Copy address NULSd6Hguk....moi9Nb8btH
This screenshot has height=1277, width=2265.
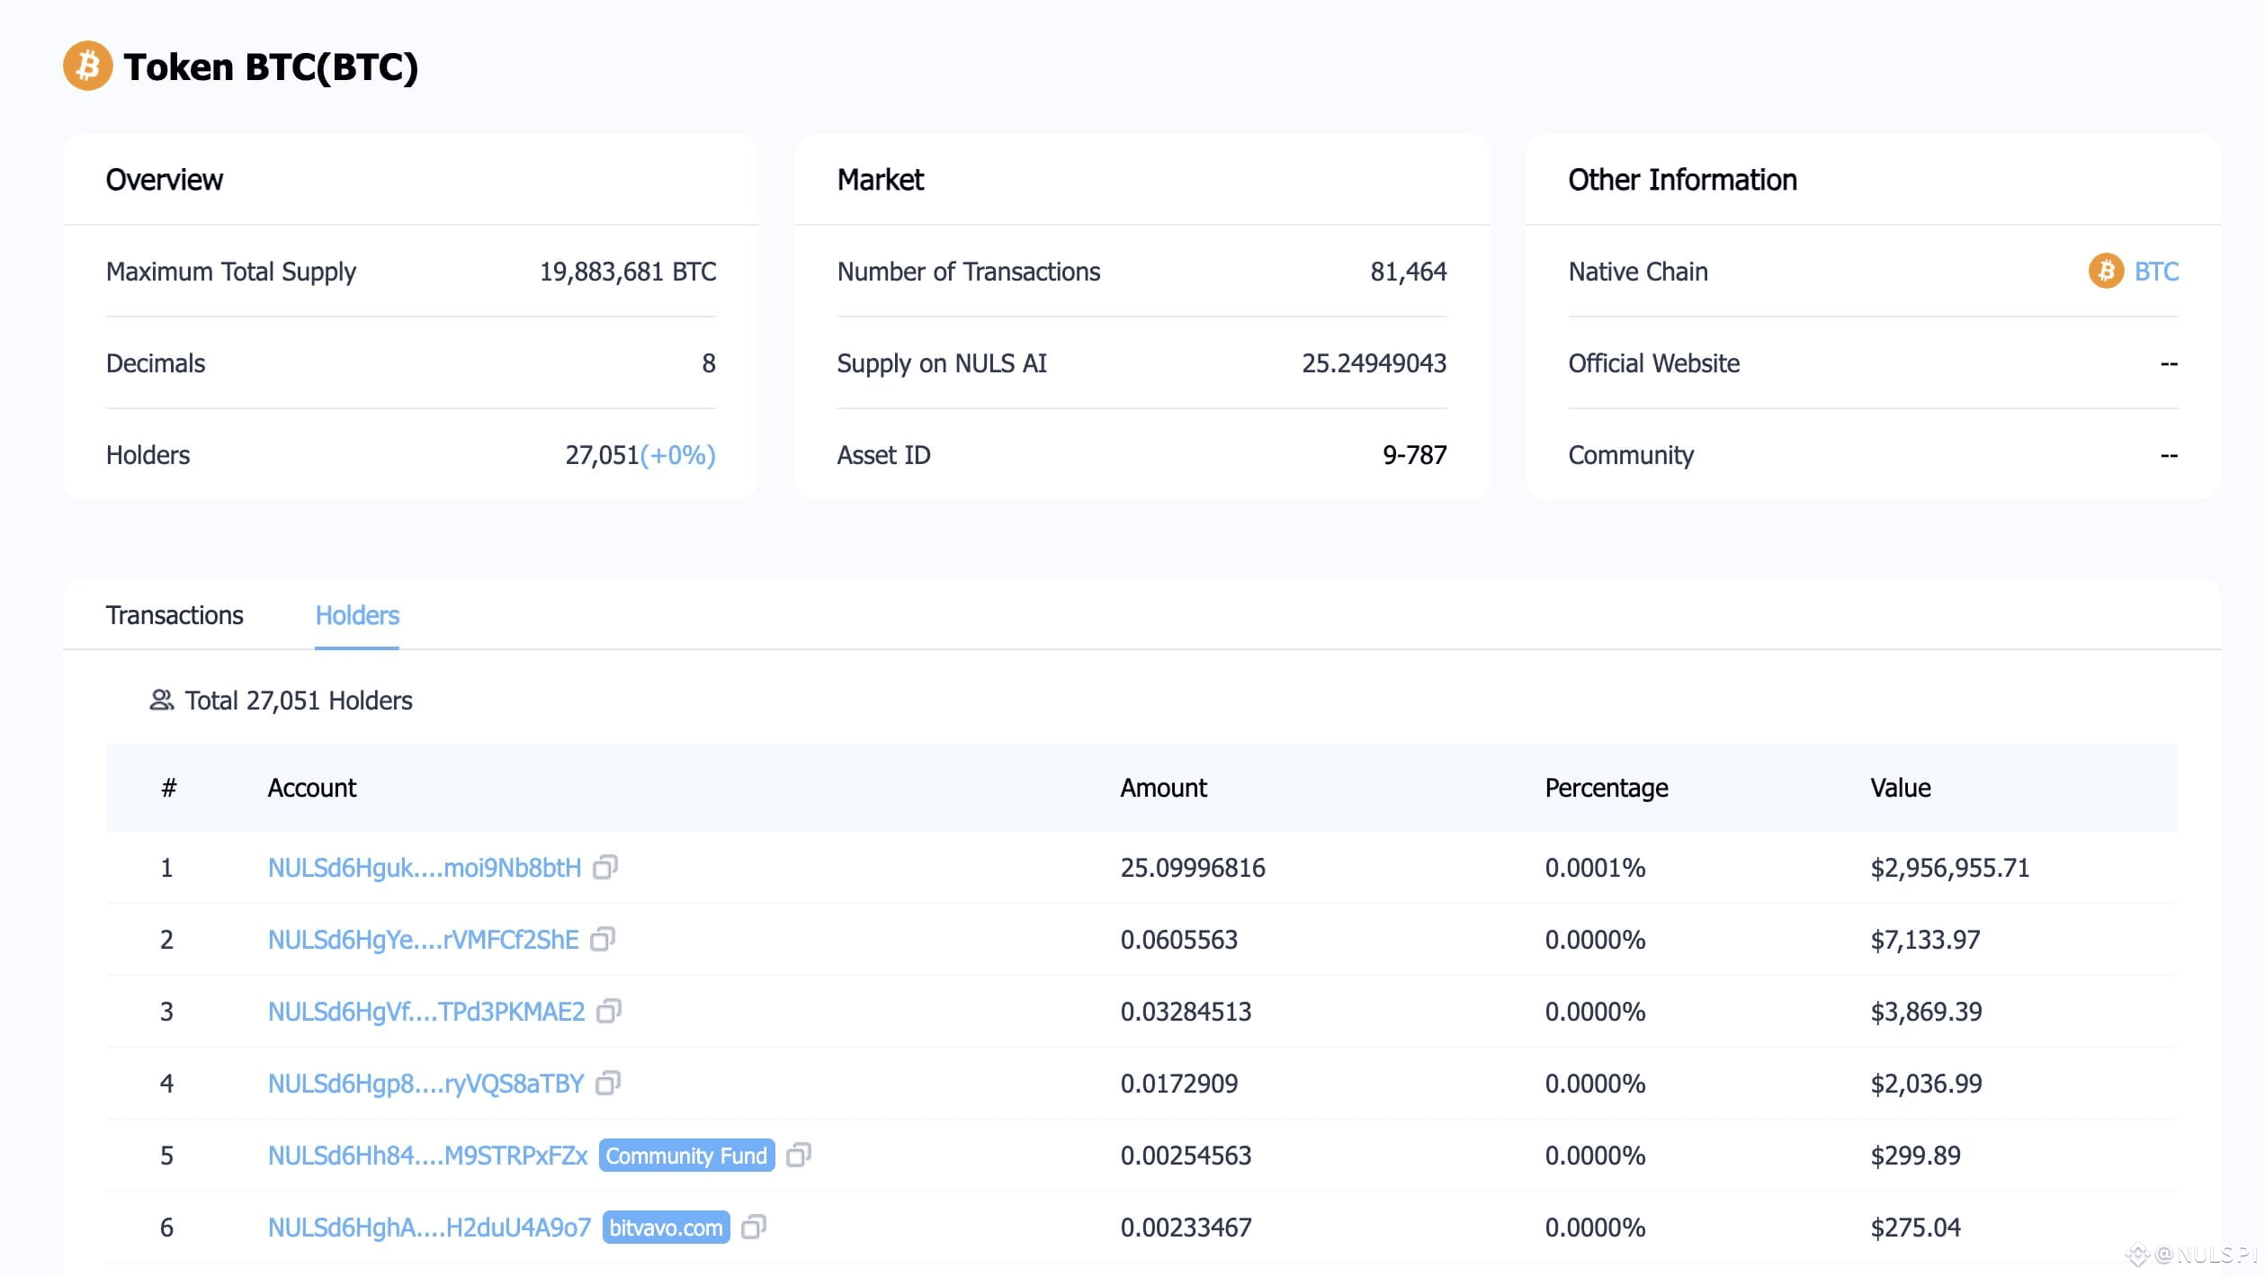pyautogui.click(x=605, y=867)
